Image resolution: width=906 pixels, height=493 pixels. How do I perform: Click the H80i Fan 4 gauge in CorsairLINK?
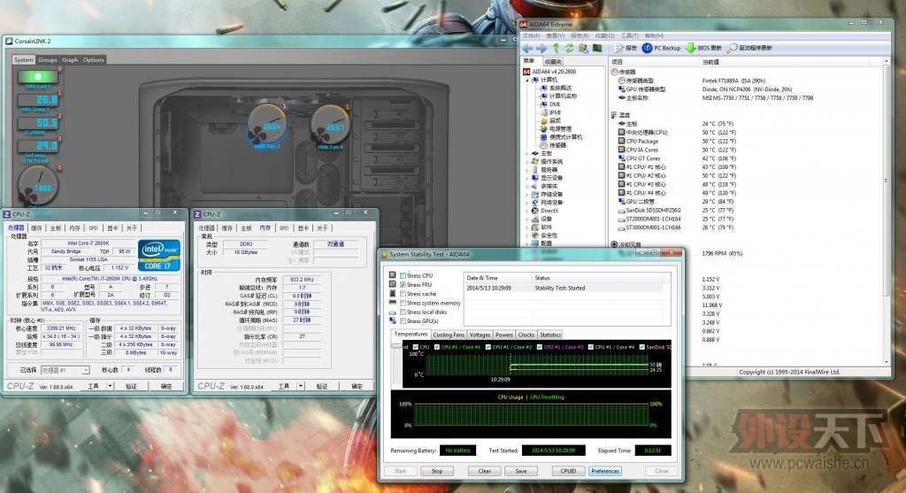coord(330,124)
